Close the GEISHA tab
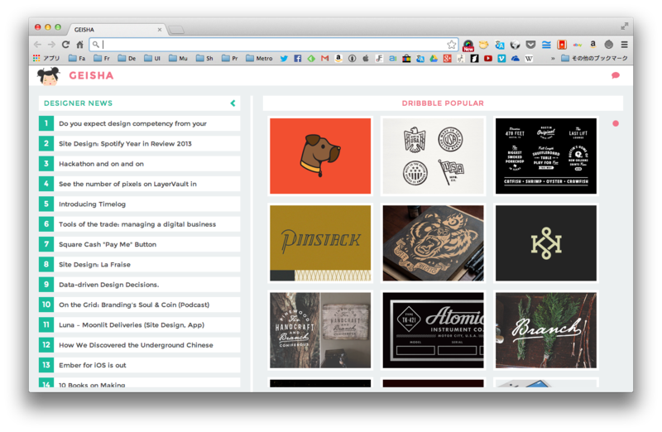662x432 pixels. click(x=160, y=30)
